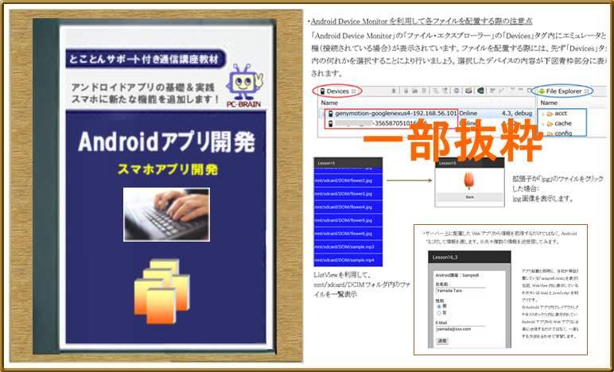Click the tulip flower image in Lesson15
Image resolution: width=614 pixels, height=372 pixels.
[x=469, y=180]
